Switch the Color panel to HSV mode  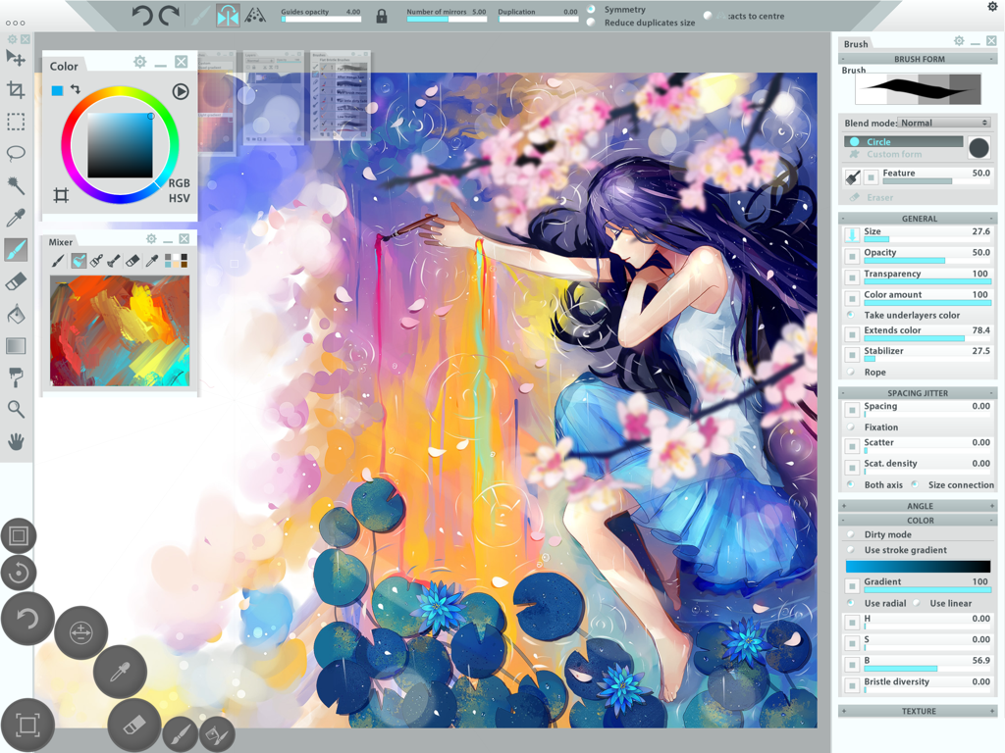point(179,196)
